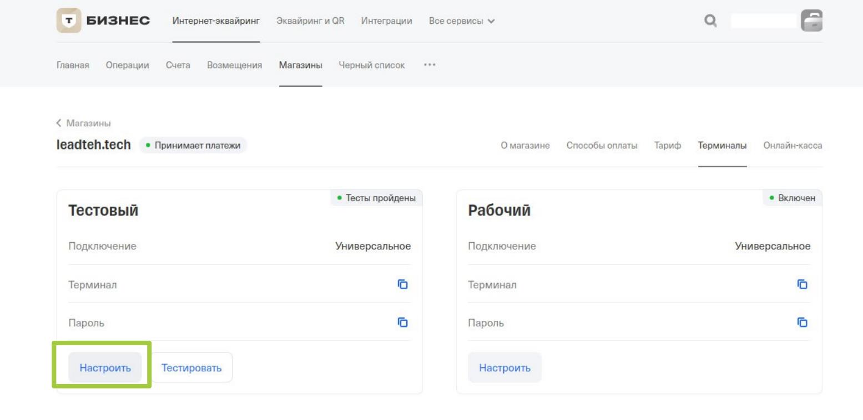Click Настроить in the Рабочий terminal
This screenshot has height=420, width=863.
pyautogui.click(x=504, y=367)
